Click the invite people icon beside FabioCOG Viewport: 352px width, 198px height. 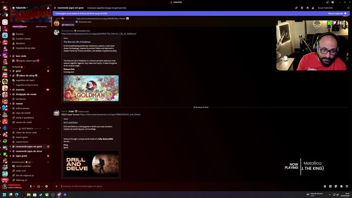coord(48,8)
